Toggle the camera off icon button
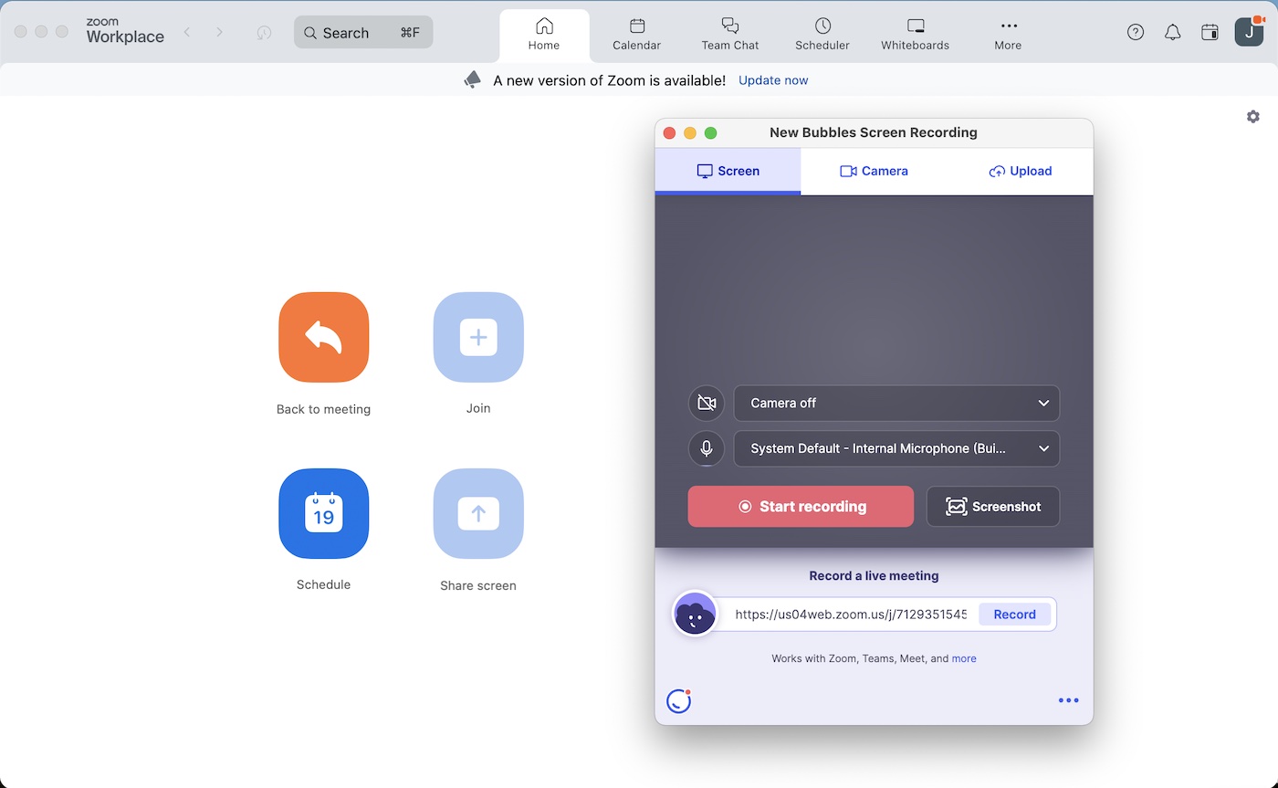Screen dimensions: 1278x788 pyautogui.click(x=707, y=403)
